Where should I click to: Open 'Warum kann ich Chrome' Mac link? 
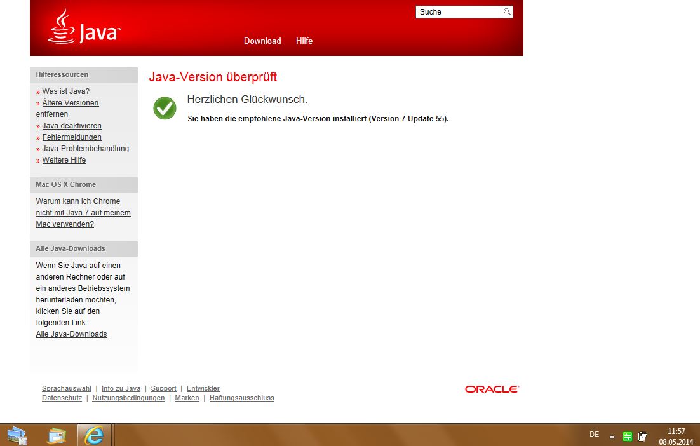[x=83, y=212]
